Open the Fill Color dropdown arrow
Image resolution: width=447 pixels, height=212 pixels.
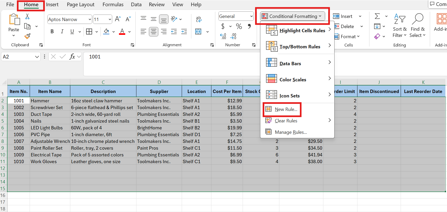(114, 32)
